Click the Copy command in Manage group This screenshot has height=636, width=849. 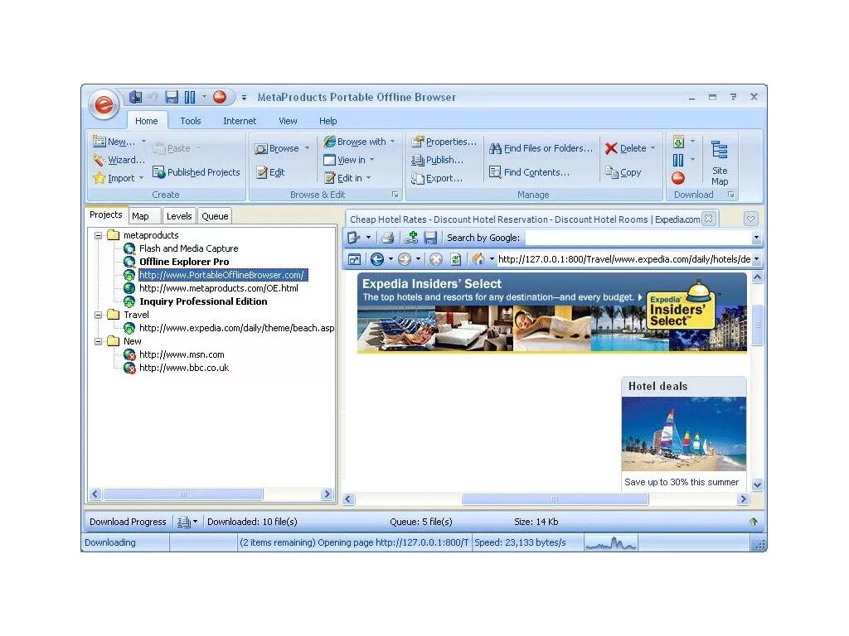pos(623,172)
